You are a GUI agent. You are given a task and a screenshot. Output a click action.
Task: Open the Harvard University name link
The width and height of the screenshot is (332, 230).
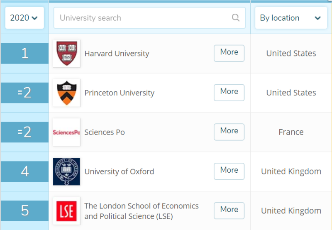point(117,54)
